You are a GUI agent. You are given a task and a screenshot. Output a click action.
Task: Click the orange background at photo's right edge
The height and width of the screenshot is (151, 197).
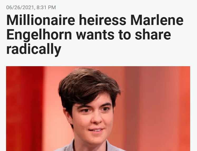coord(185,109)
